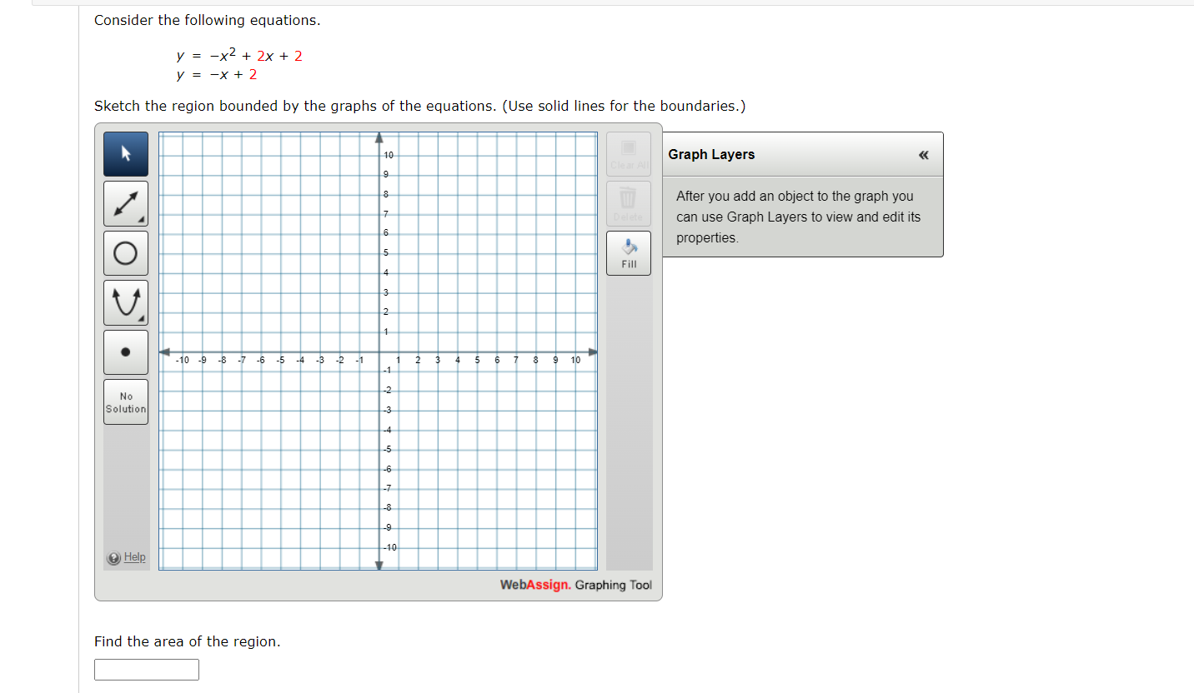This screenshot has width=1194, height=693.
Task: Enable fill mode for the region
Action: coord(628,252)
